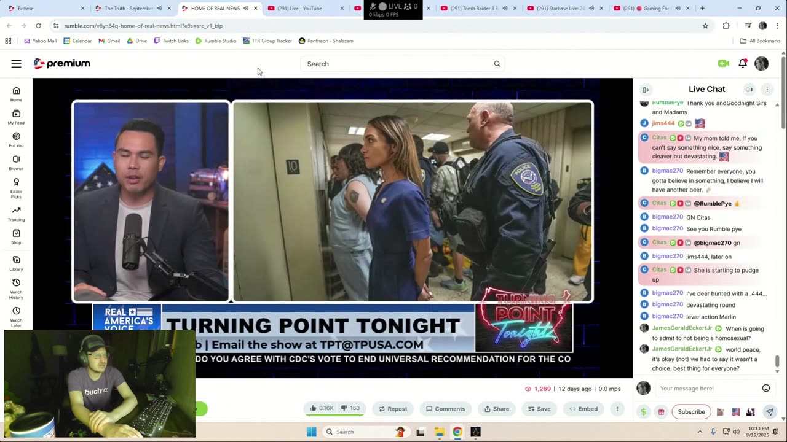Click the Share button
Image resolution: width=787 pixels, height=442 pixels.
pyautogui.click(x=496, y=409)
